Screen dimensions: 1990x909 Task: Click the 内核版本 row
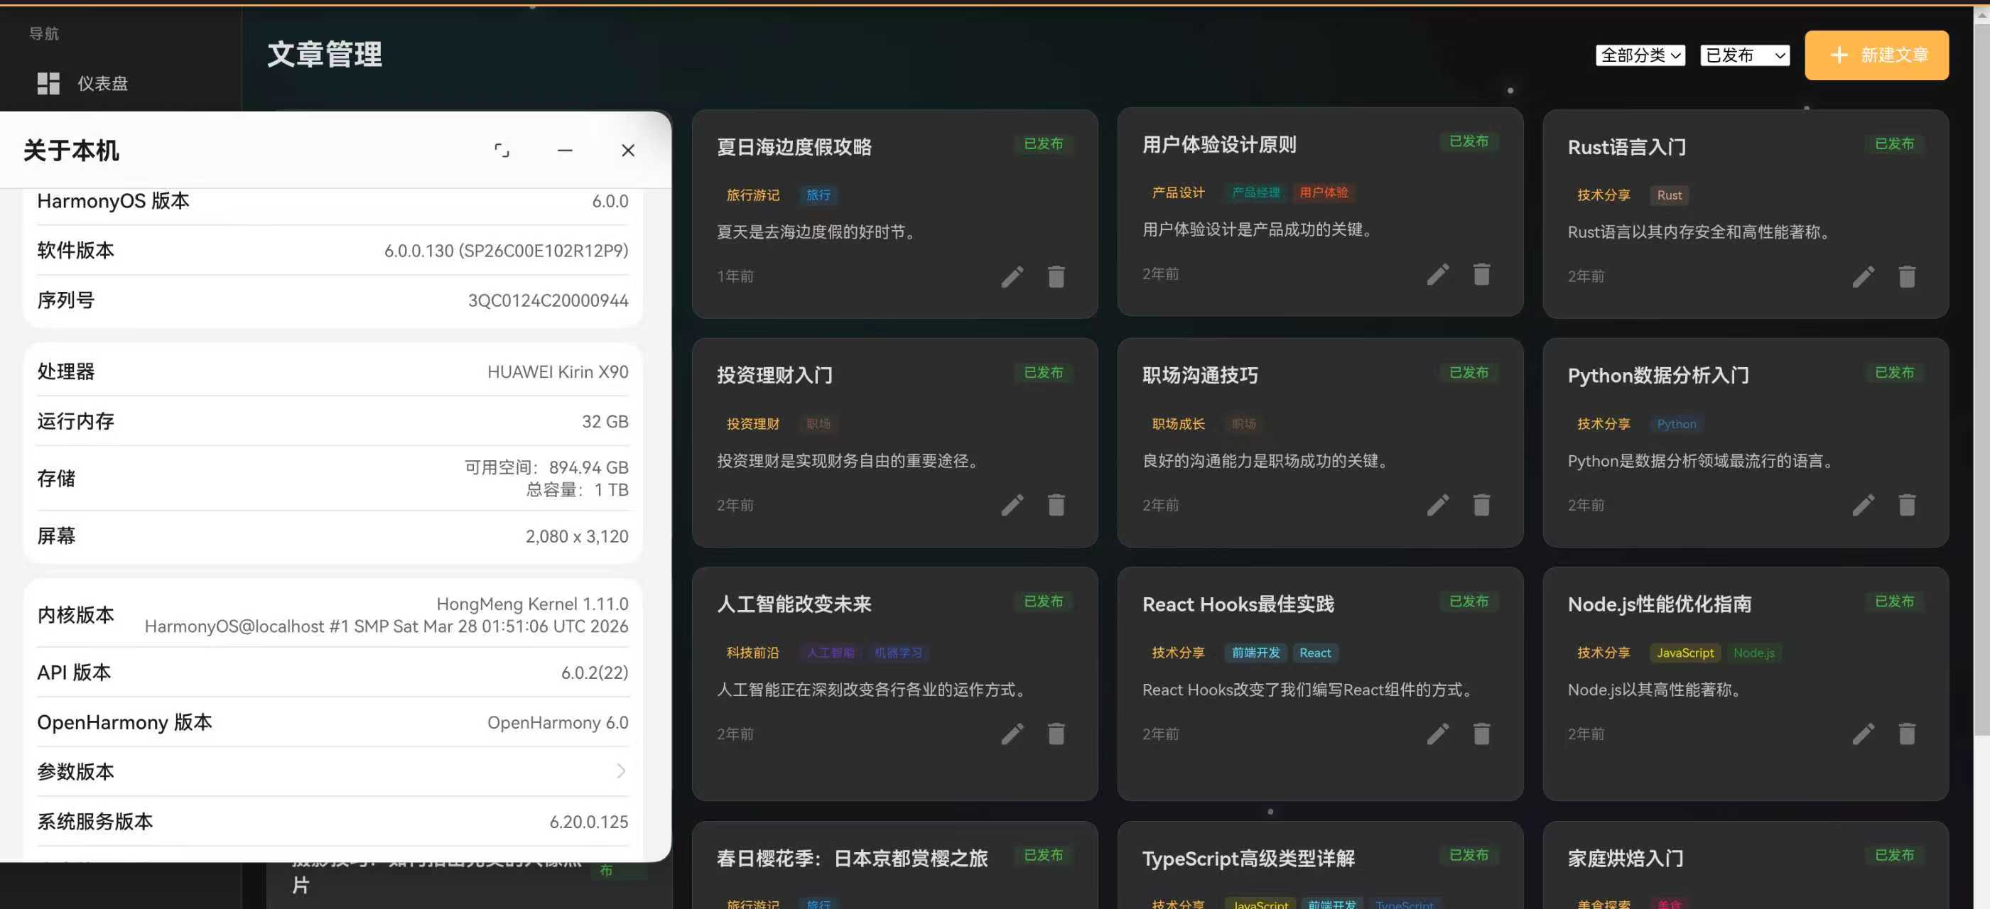coord(332,615)
